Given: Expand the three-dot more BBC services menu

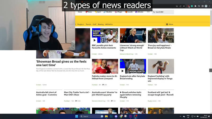Looking at the screenshot, I should [x=148, y=12].
